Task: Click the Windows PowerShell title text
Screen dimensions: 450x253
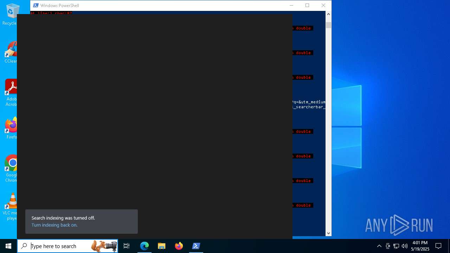Action: coord(60,6)
